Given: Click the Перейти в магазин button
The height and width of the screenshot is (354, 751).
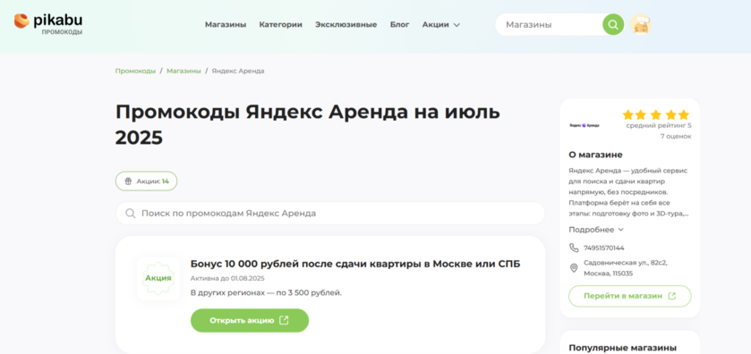Looking at the screenshot, I should coord(630,296).
